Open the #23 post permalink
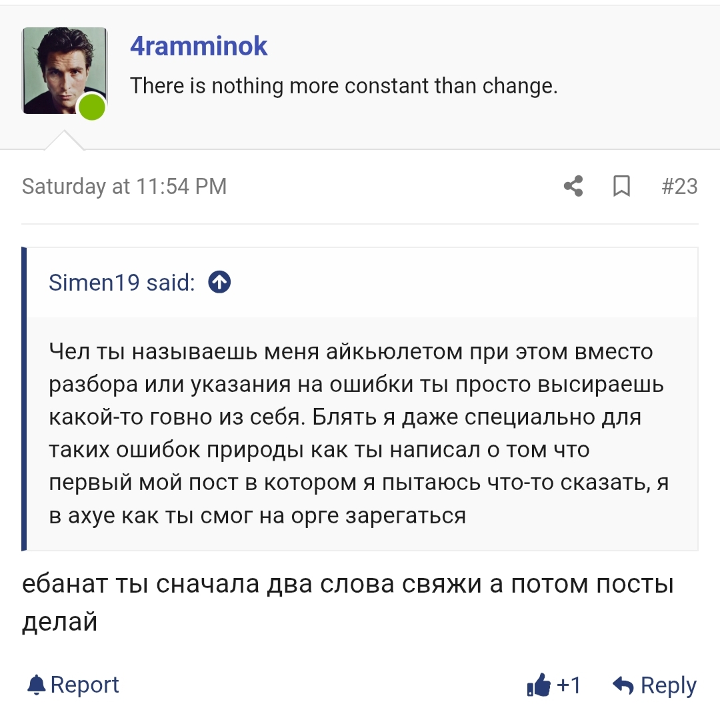 click(679, 187)
